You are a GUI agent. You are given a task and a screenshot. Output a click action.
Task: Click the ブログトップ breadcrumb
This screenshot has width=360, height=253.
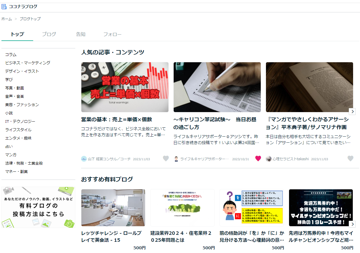tap(30, 19)
